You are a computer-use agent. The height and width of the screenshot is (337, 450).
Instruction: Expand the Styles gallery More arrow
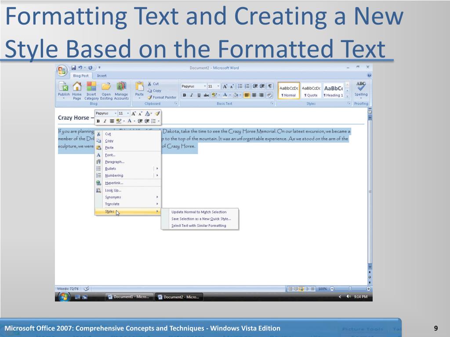tap(347, 96)
